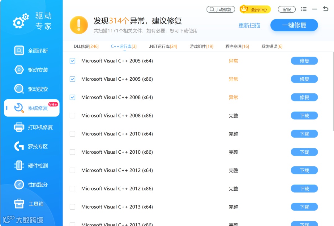334x226 pixels.
Task: Check Microsoft Visual C++ 2010 (x86)
Action: click(x=72, y=152)
